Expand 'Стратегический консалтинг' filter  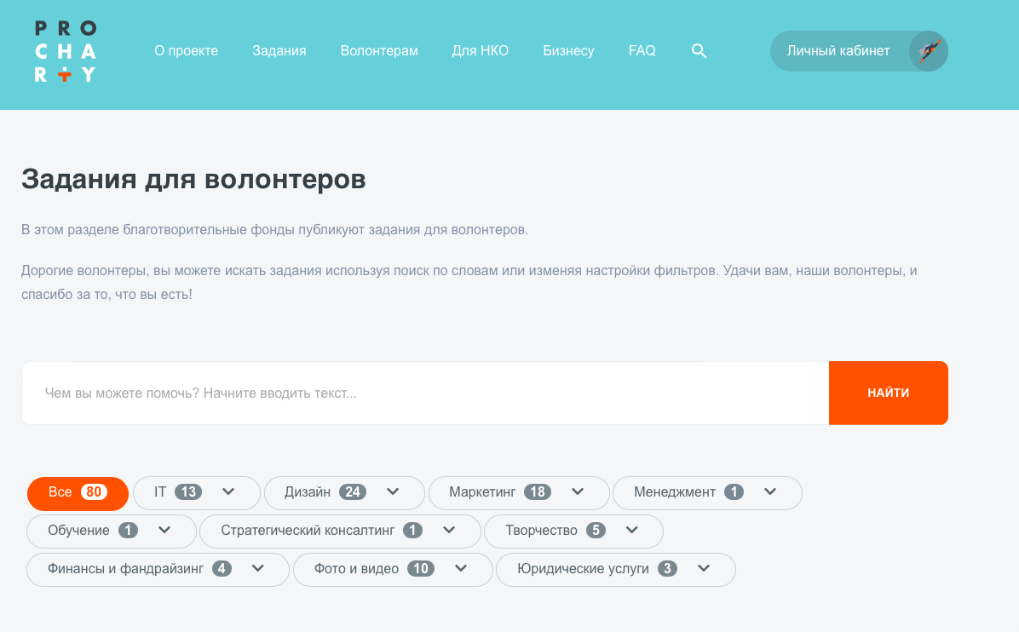pyautogui.click(x=450, y=531)
